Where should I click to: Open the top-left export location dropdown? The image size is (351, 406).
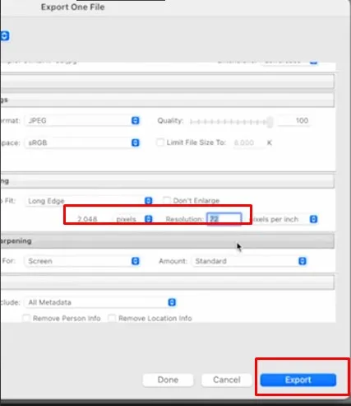pos(4,36)
